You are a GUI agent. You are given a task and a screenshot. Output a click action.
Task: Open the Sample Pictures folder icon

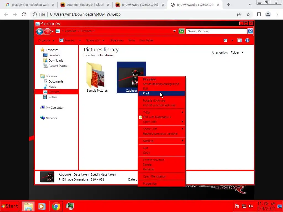pos(95,75)
